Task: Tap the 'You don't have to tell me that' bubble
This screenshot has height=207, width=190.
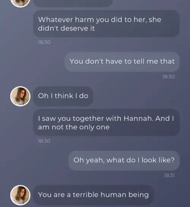Action: 122,62
